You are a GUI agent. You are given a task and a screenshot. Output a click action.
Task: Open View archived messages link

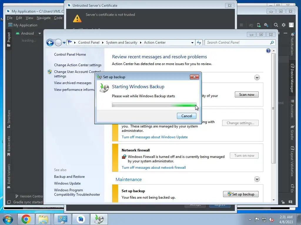pos(73,83)
